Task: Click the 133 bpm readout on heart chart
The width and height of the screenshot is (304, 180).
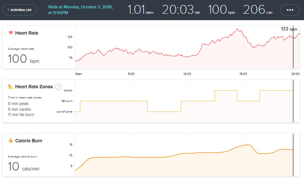Action: pyautogui.click(x=288, y=29)
